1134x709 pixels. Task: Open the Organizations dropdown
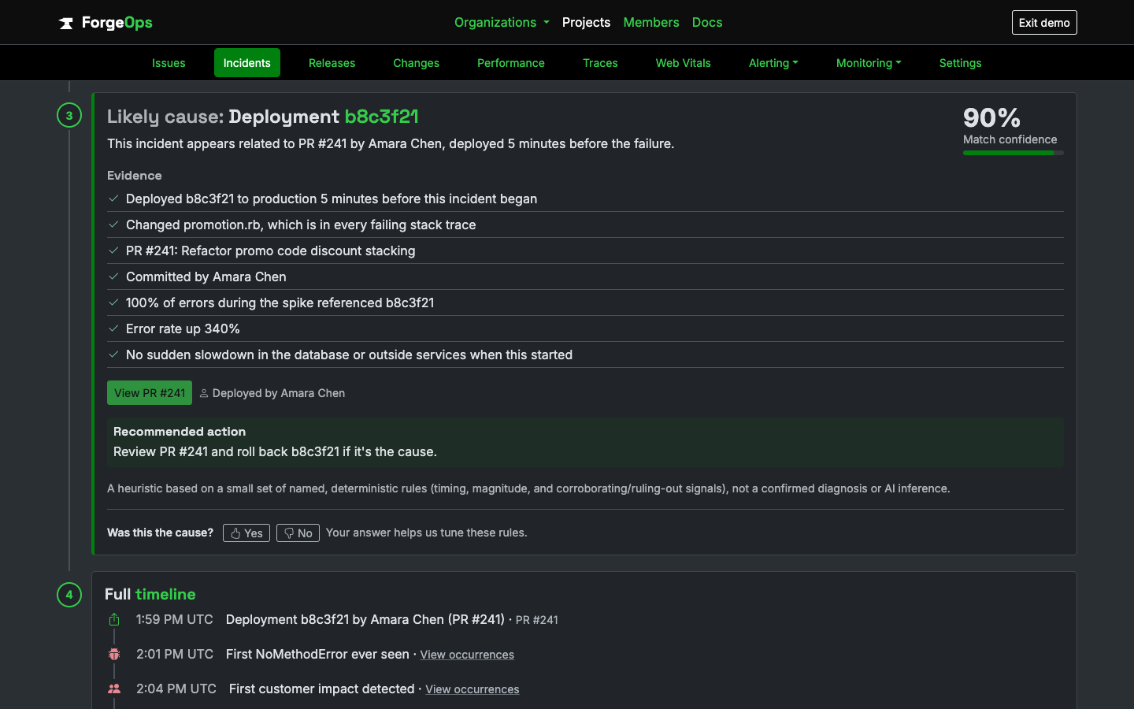[502, 22]
